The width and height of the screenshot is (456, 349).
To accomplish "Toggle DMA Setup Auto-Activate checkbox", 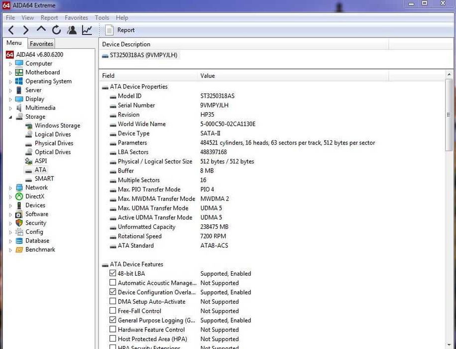I will tap(113, 301).
